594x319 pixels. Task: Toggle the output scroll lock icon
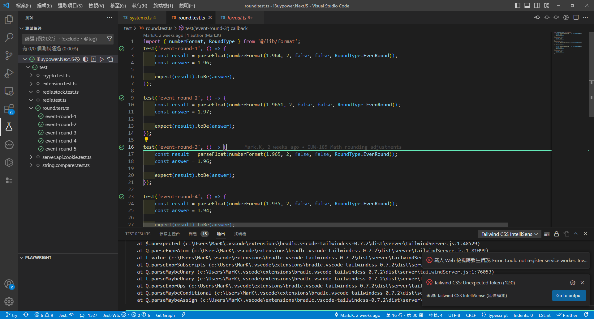(556, 234)
